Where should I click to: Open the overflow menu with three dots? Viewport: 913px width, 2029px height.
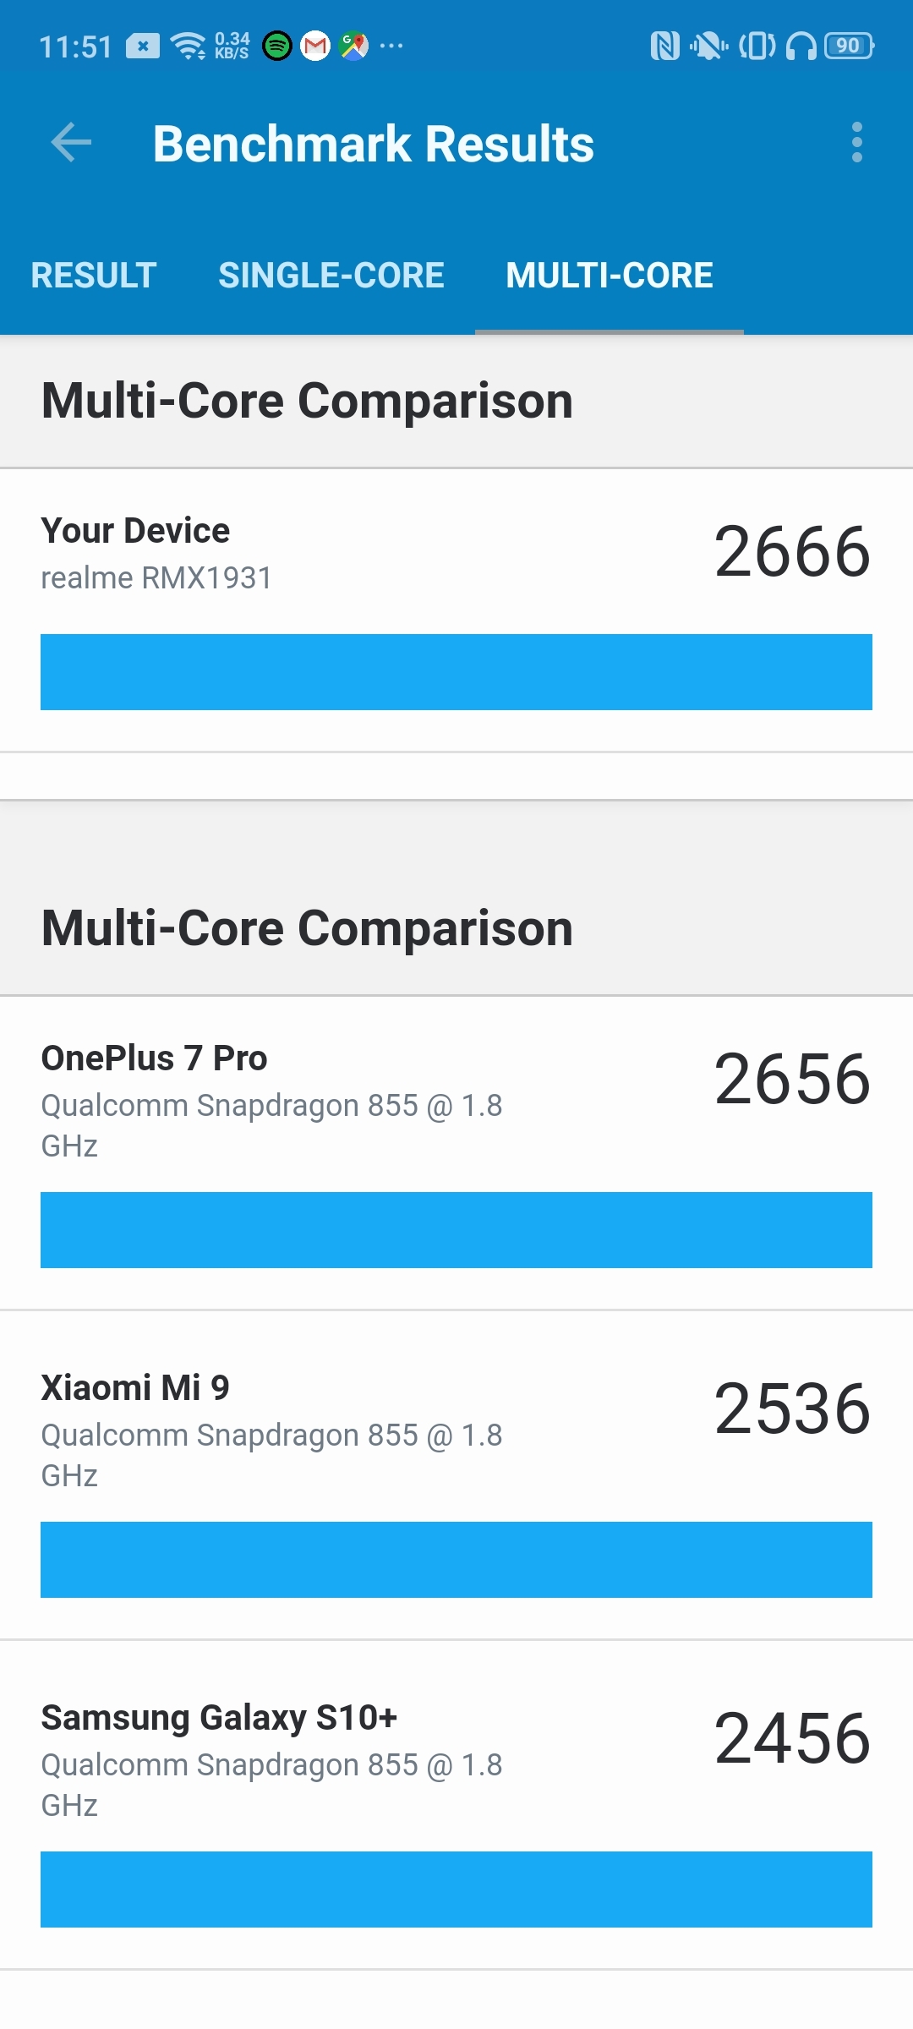click(858, 142)
